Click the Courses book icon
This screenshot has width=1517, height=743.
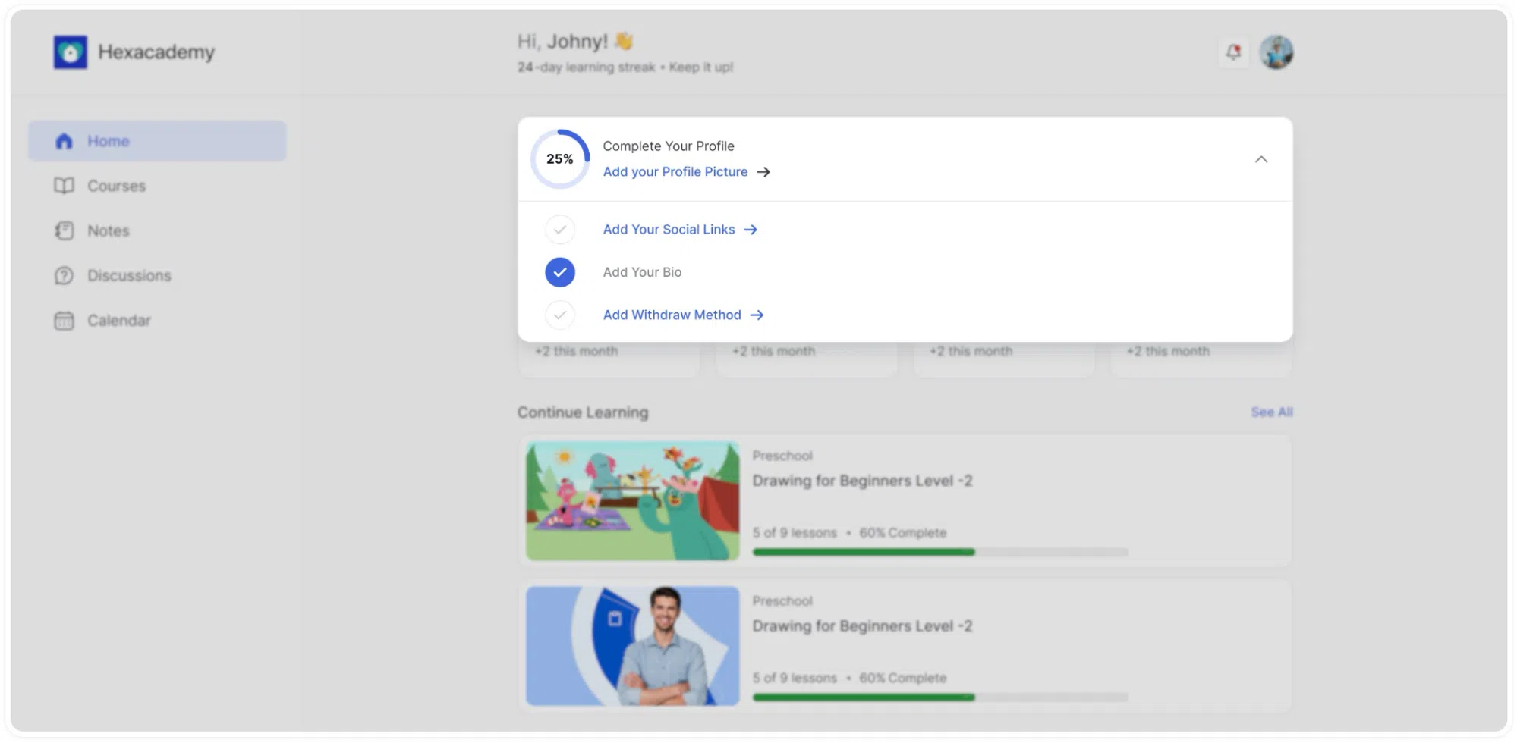coord(65,186)
